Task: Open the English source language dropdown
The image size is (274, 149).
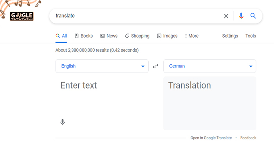Action: [102, 66]
